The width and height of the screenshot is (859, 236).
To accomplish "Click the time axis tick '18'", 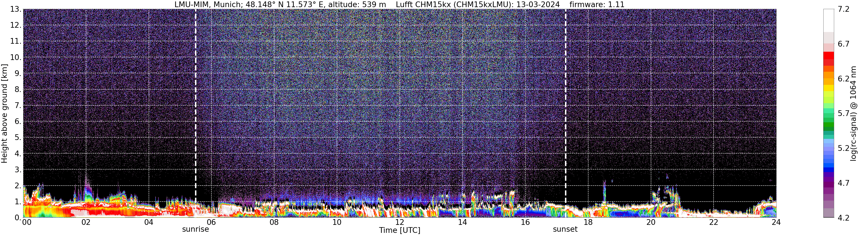I will pyautogui.click(x=588, y=222).
